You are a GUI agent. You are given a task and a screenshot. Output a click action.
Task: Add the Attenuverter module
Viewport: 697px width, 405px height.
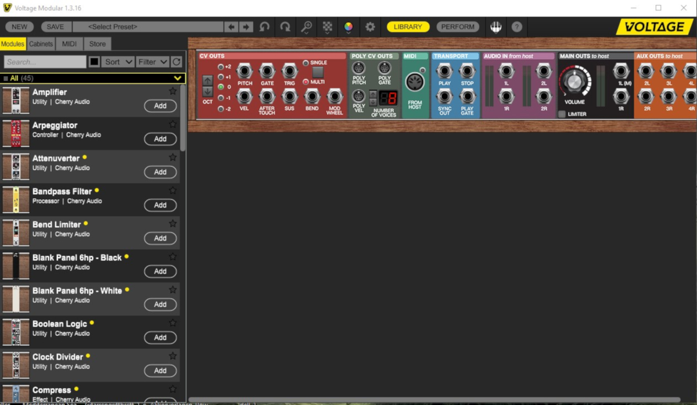[160, 172]
